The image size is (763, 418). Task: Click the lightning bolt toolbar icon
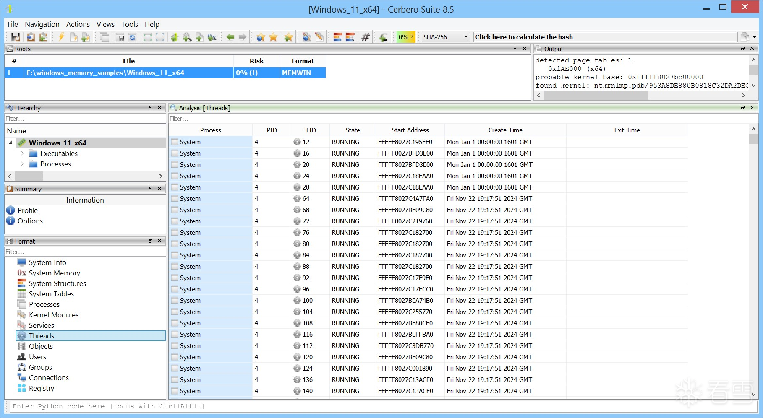tap(61, 37)
